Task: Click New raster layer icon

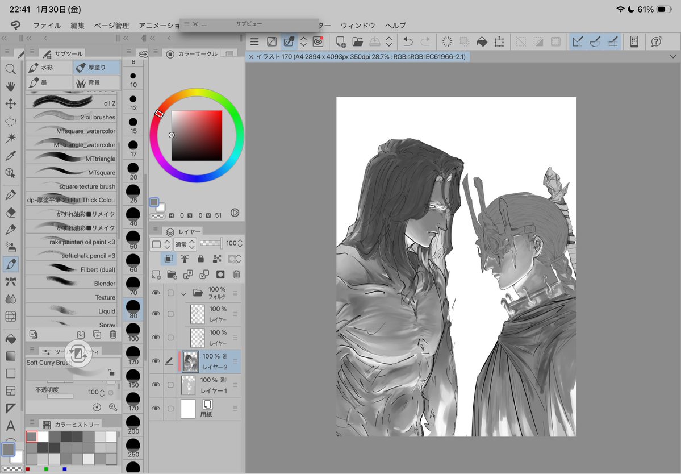Action: (x=156, y=275)
